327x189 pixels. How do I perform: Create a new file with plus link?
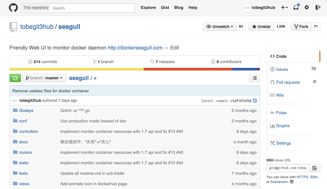95,78
